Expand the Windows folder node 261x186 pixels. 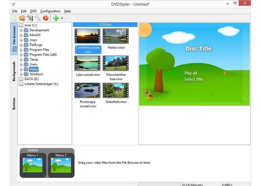[x=21, y=74]
